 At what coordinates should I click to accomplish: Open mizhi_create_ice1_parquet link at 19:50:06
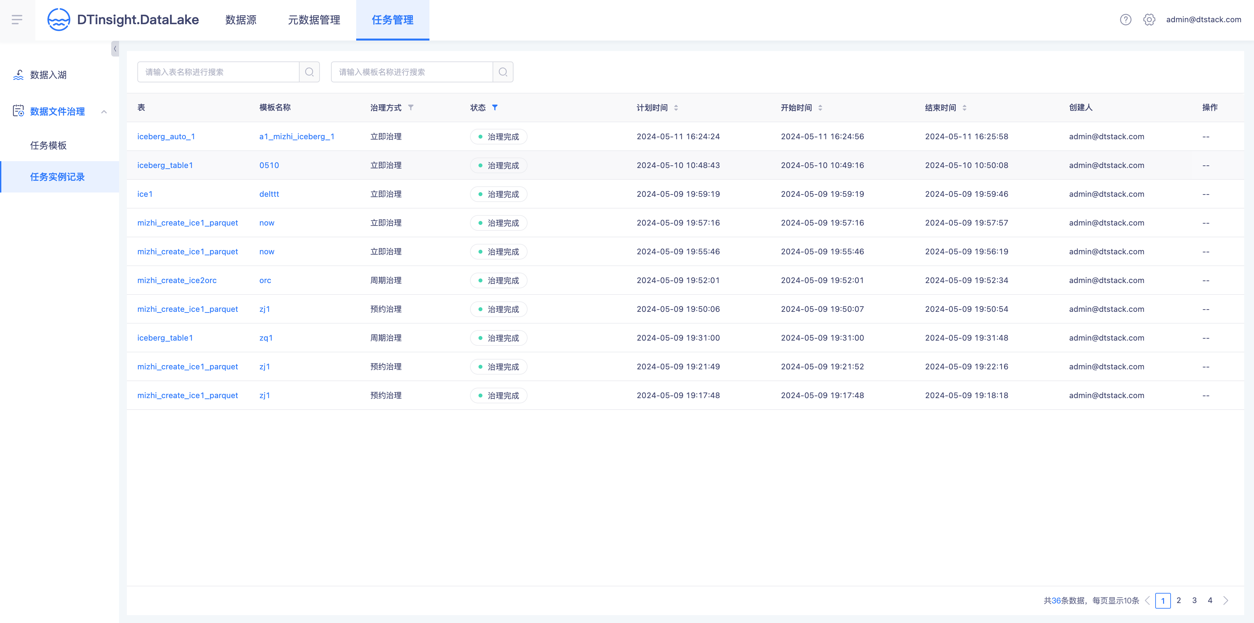click(187, 309)
